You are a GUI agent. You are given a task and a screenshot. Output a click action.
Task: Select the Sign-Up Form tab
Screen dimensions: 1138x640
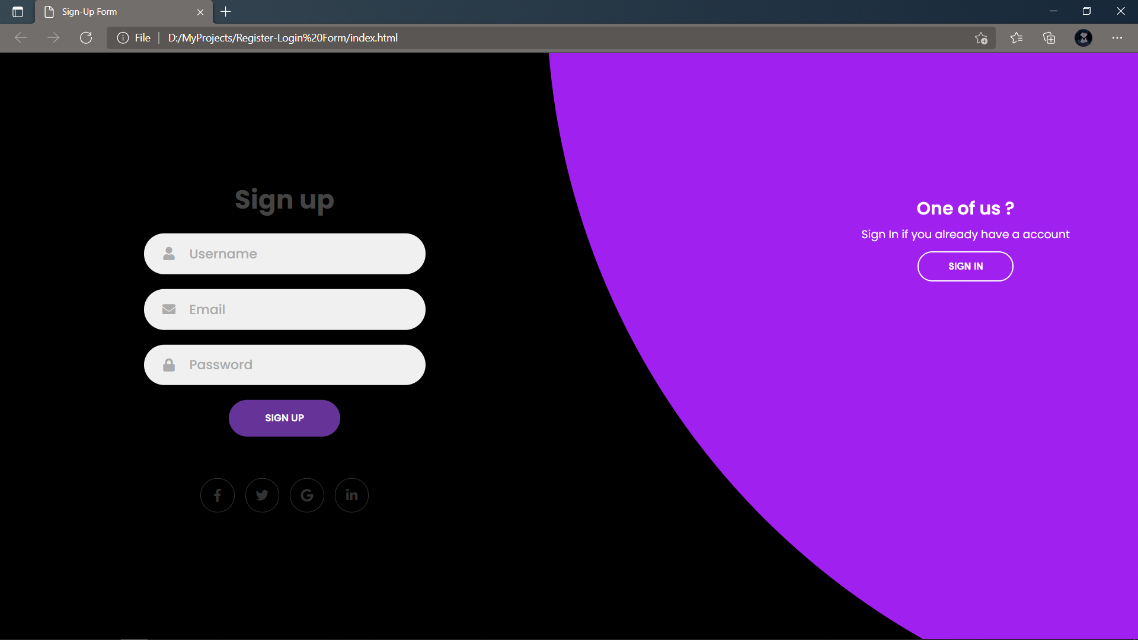(x=119, y=12)
